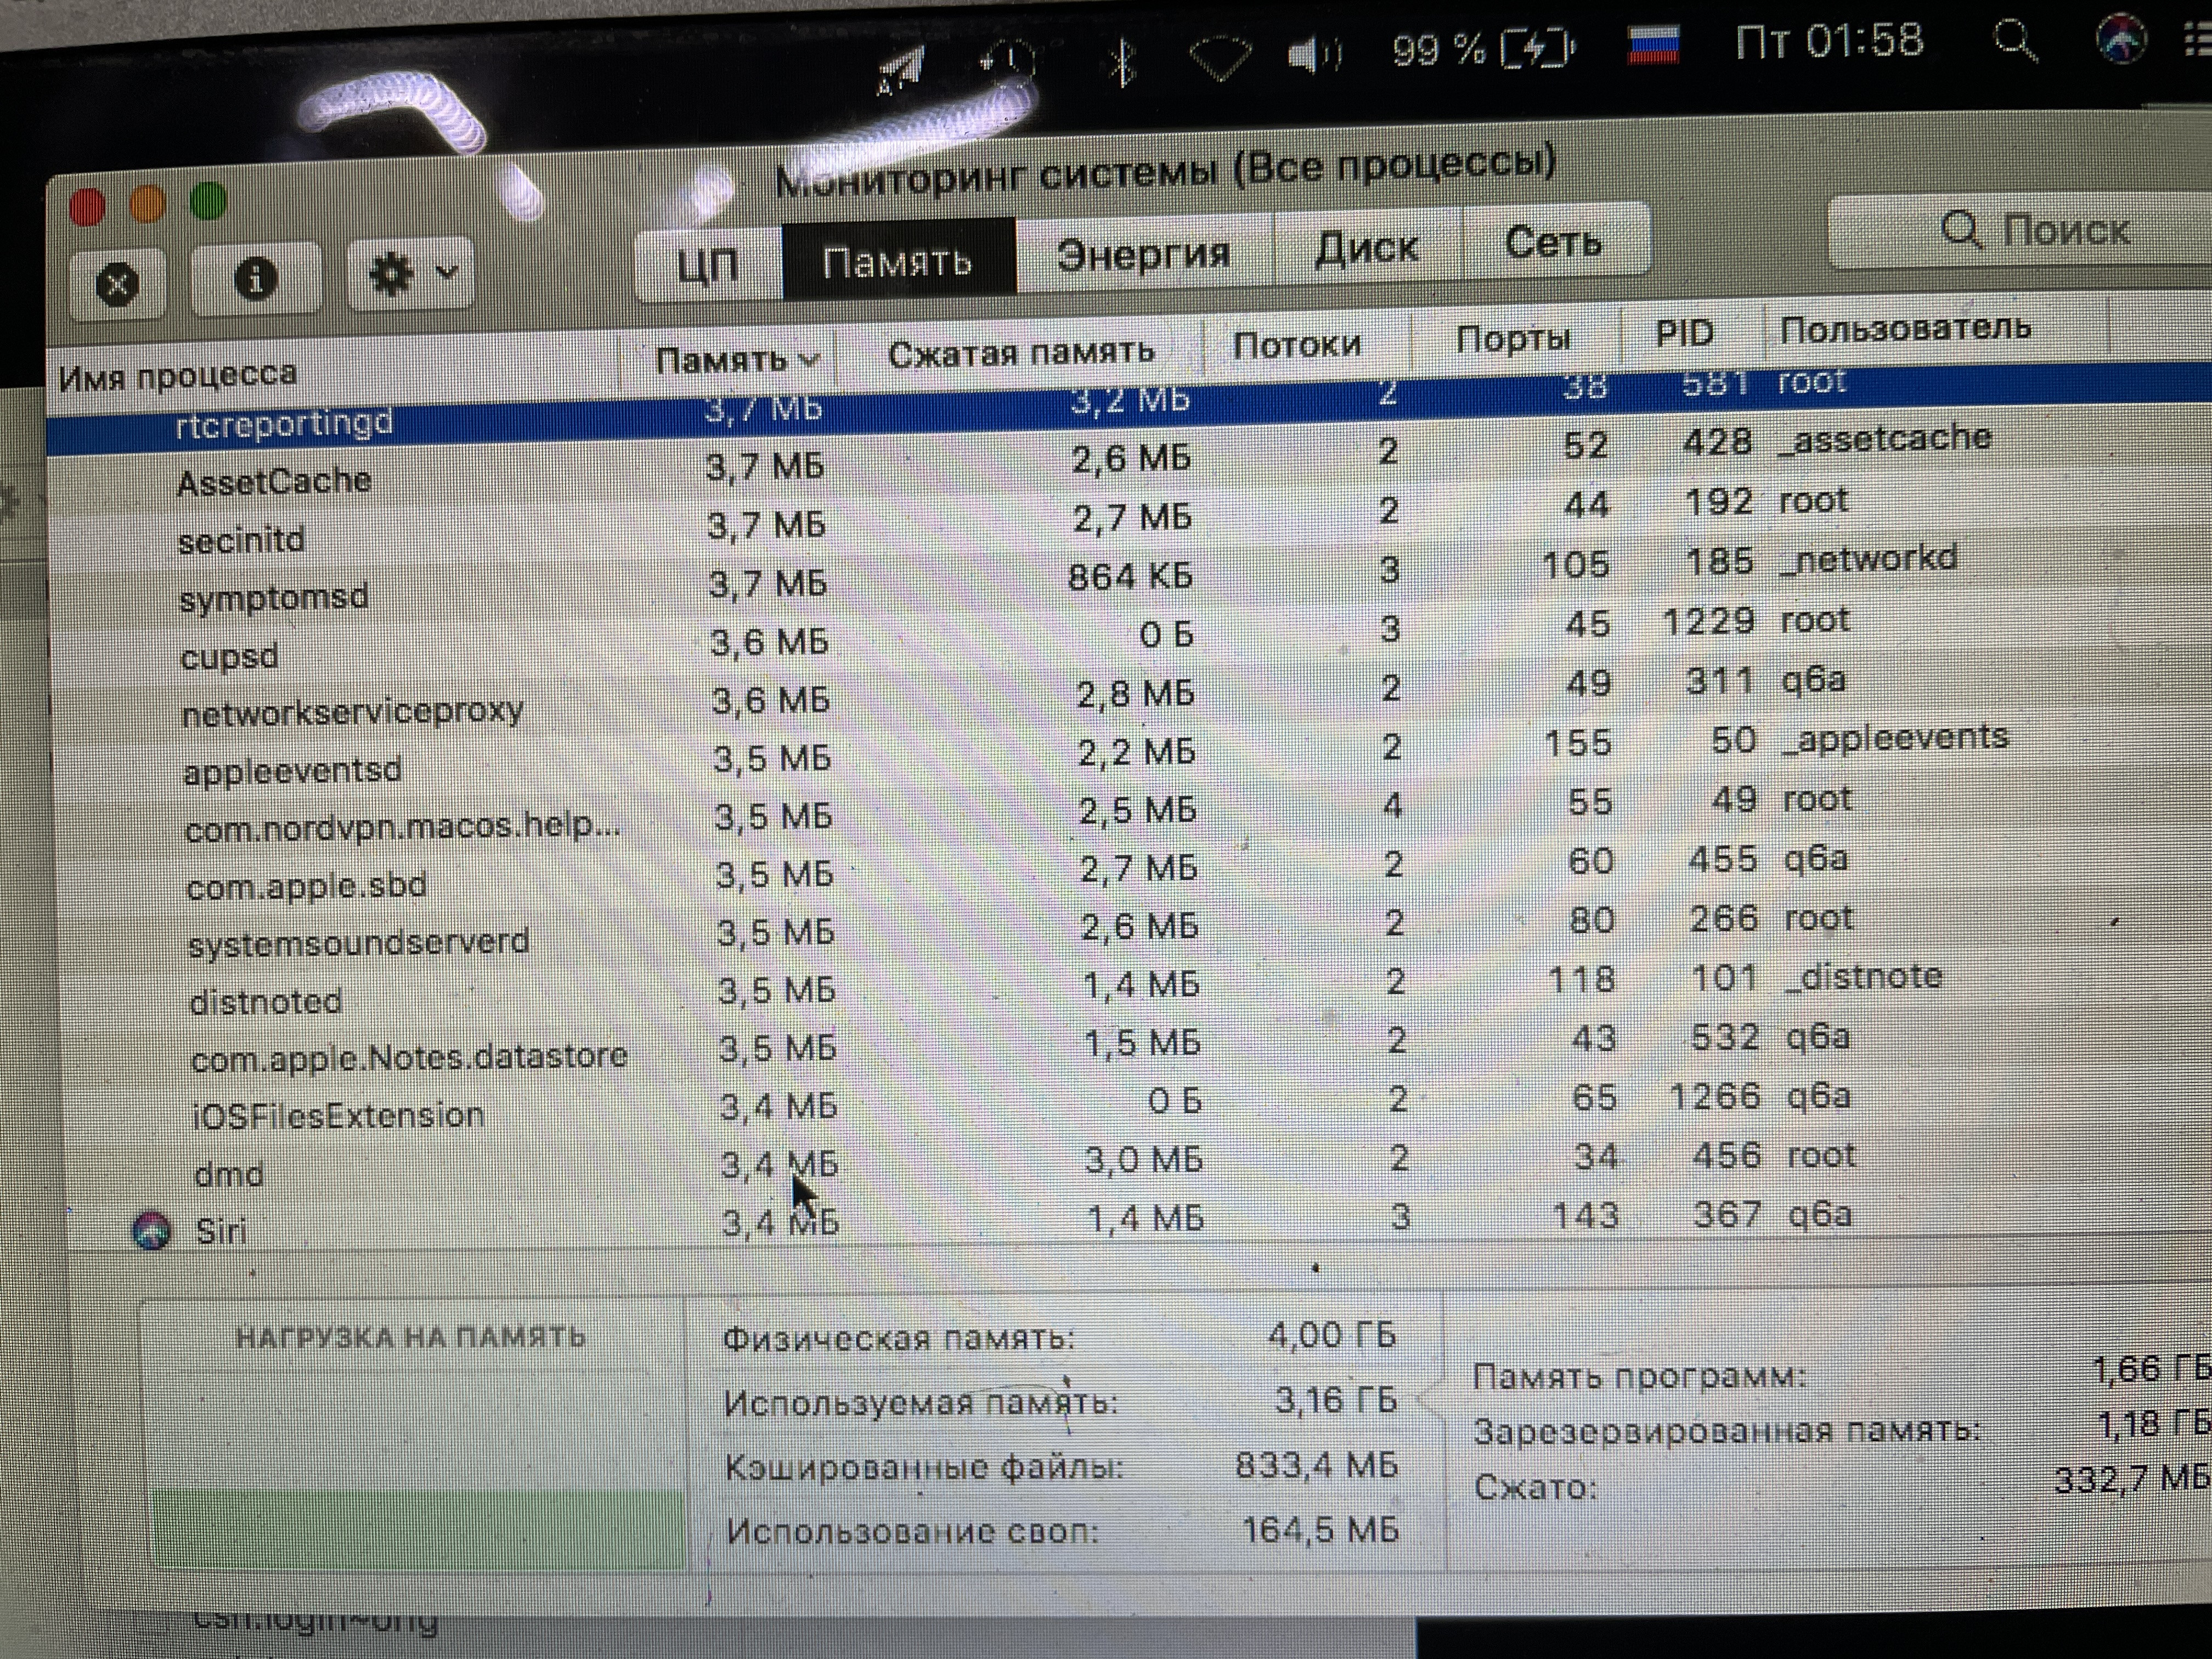
Task: Select the AssetCache process
Action: click(274, 482)
